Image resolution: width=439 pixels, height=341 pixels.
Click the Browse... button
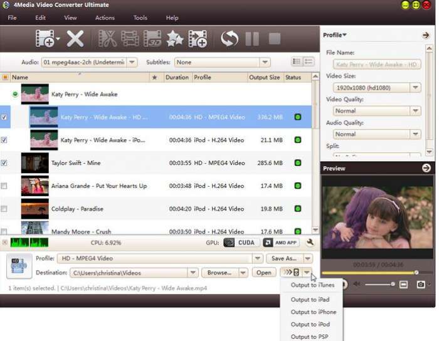coord(219,273)
